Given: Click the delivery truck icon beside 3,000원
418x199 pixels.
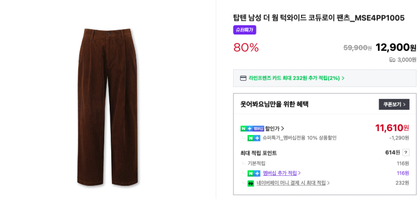Looking at the screenshot, I should tap(392, 60).
